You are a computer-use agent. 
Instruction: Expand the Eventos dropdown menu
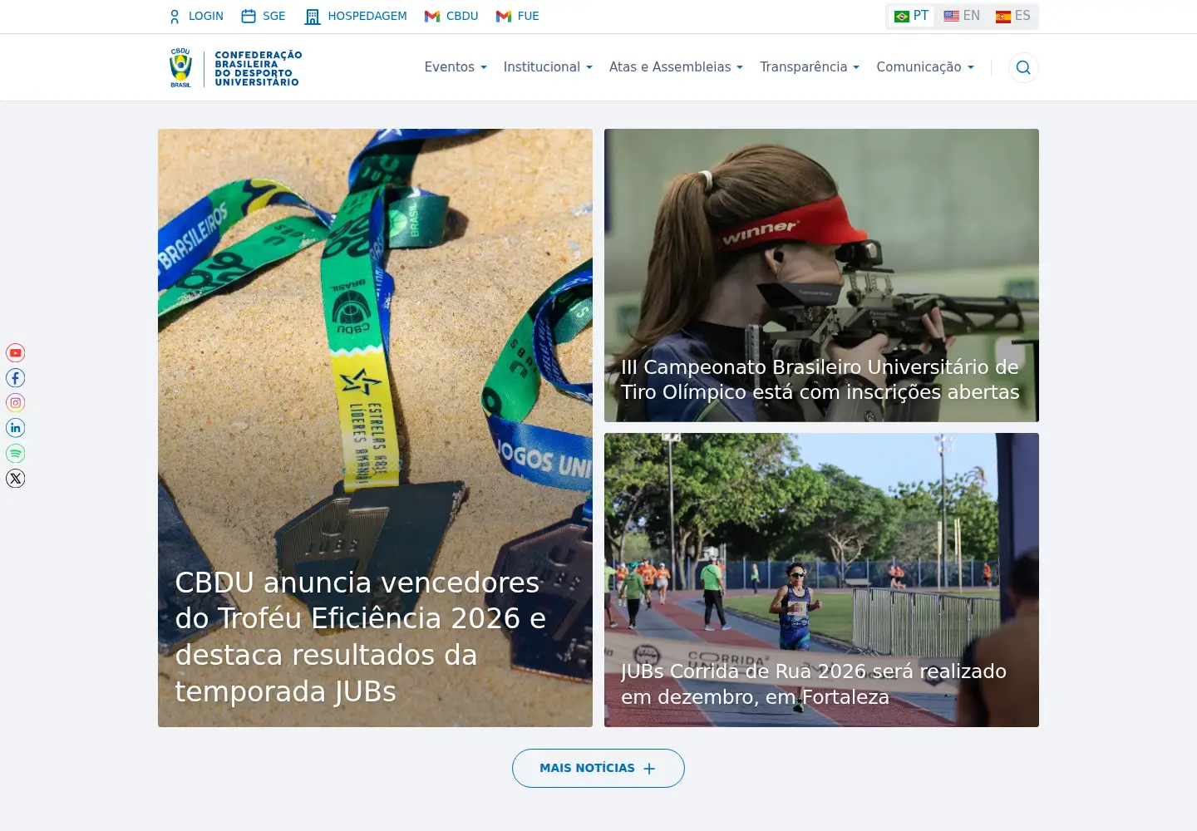click(x=456, y=67)
